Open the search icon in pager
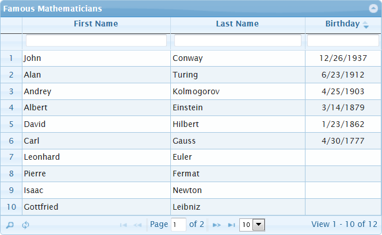 pyautogui.click(x=10, y=225)
